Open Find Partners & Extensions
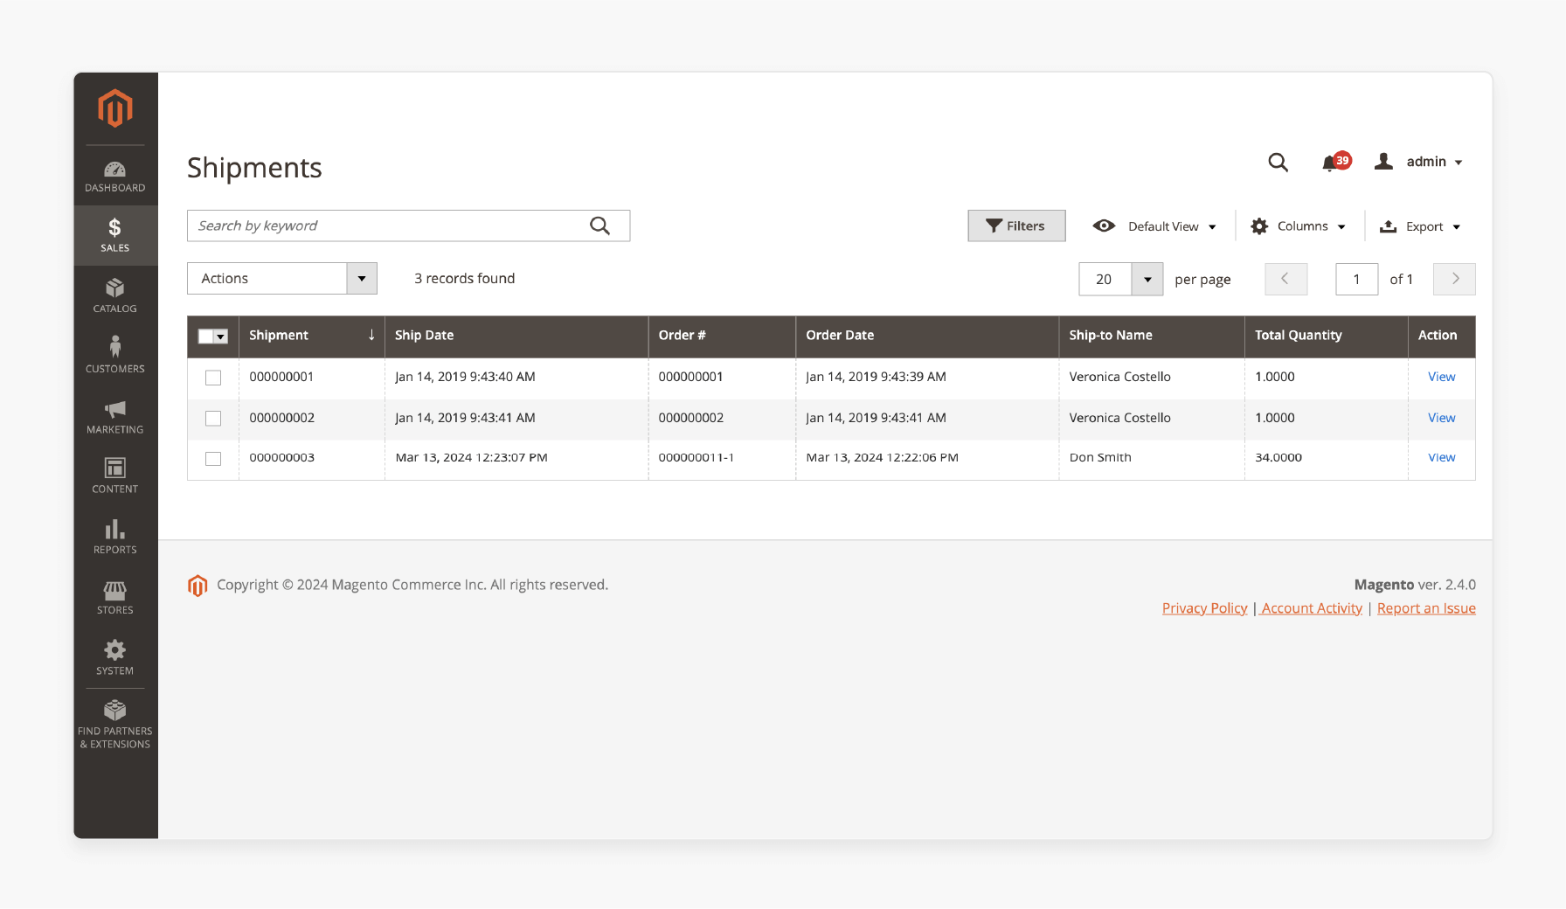 coord(115,725)
